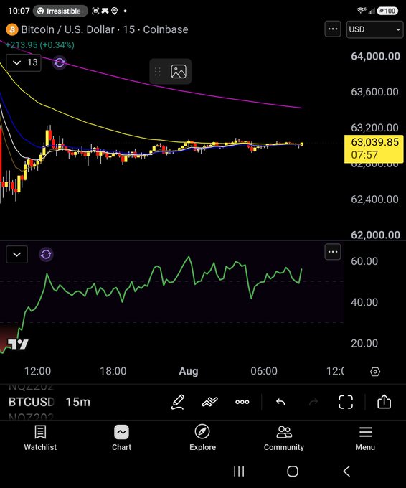Viewport: 406px width, 488px height.
Task: Tap the +213.95 (+0.34%) change text
Action: click(40, 45)
